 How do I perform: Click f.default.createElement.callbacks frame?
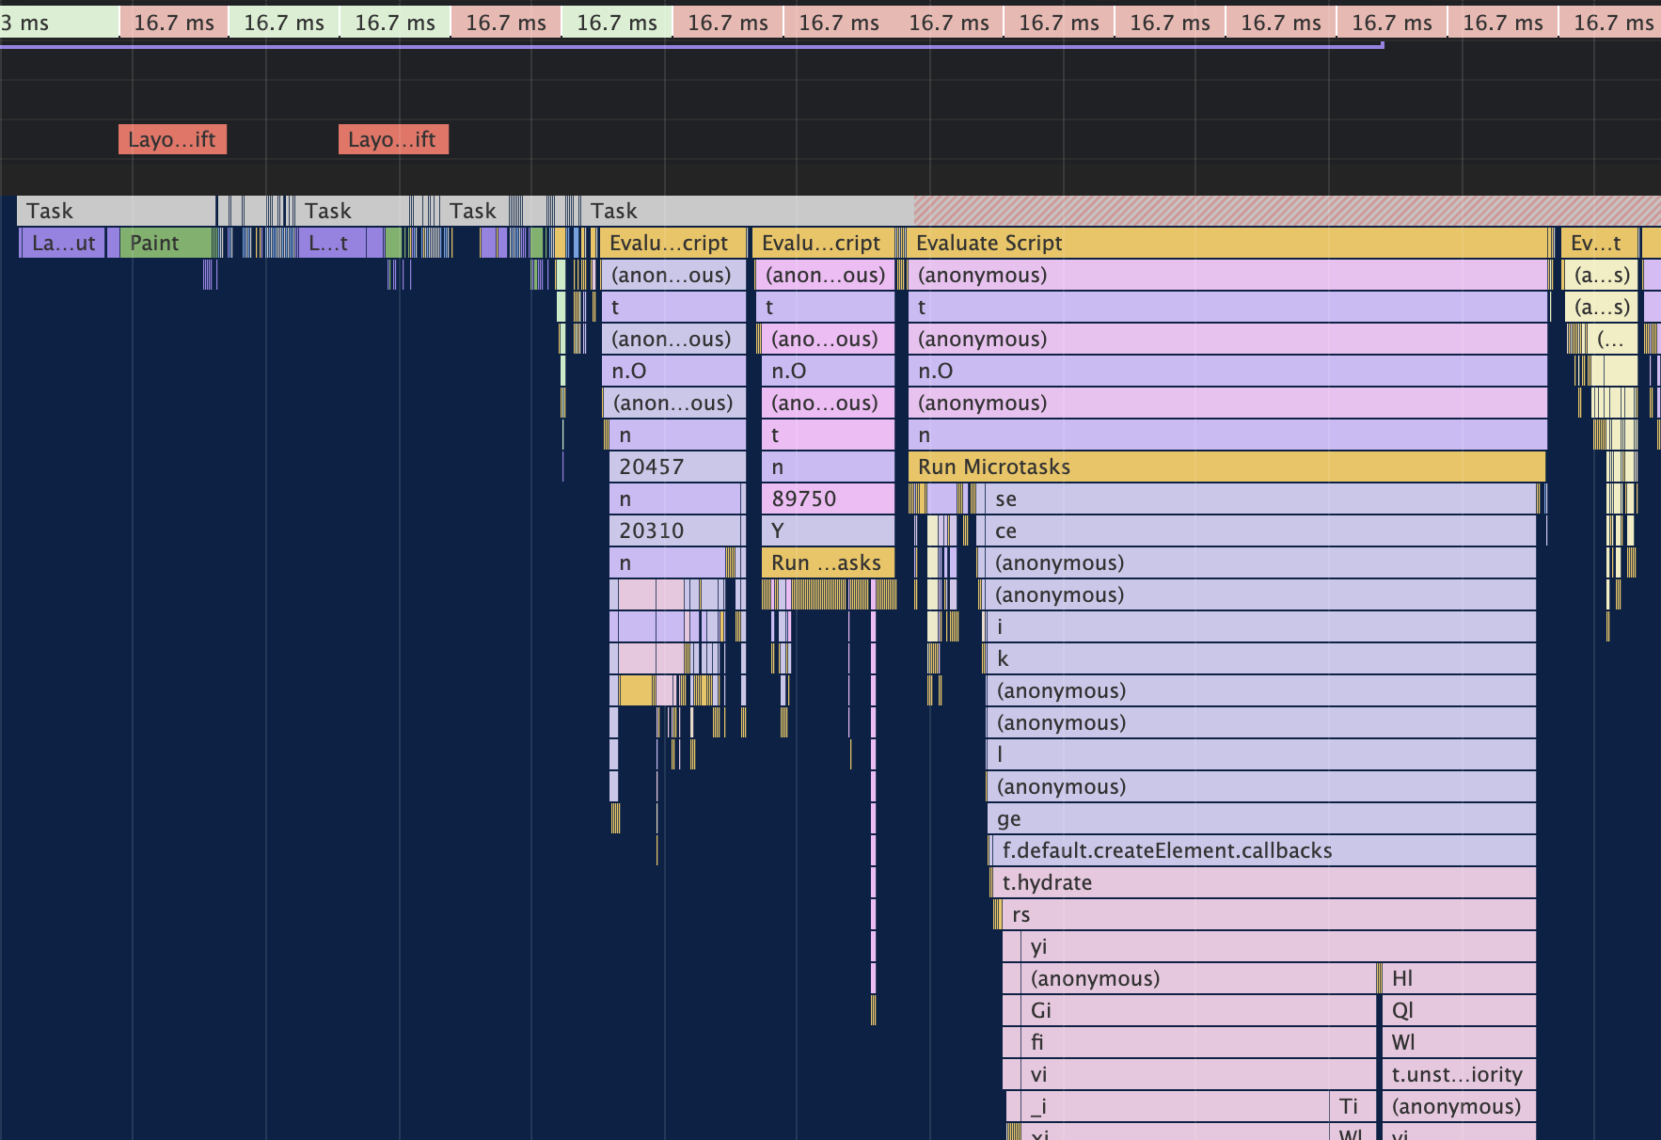coord(1264,850)
